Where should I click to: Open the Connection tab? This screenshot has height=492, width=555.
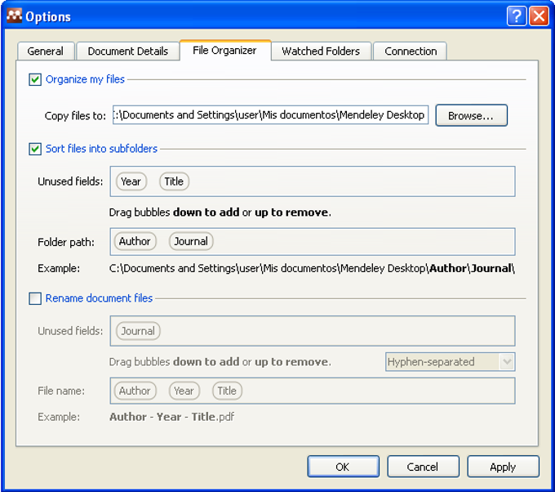point(411,51)
